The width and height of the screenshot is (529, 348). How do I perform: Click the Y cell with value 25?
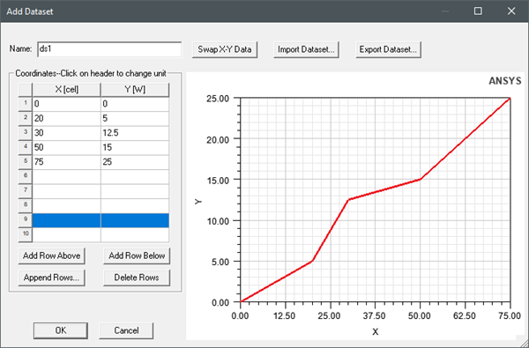[x=135, y=162]
